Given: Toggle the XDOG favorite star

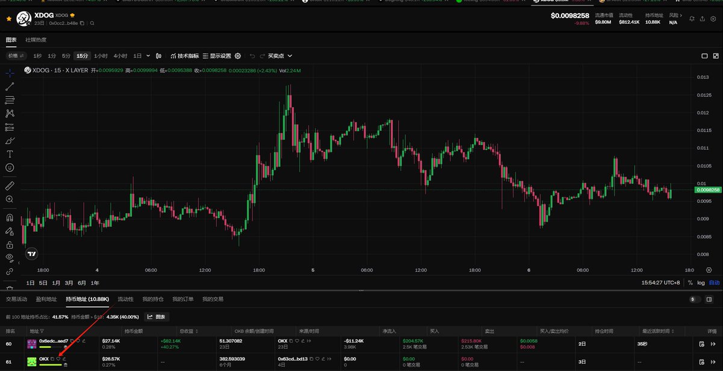Looking at the screenshot, I should [9, 19].
